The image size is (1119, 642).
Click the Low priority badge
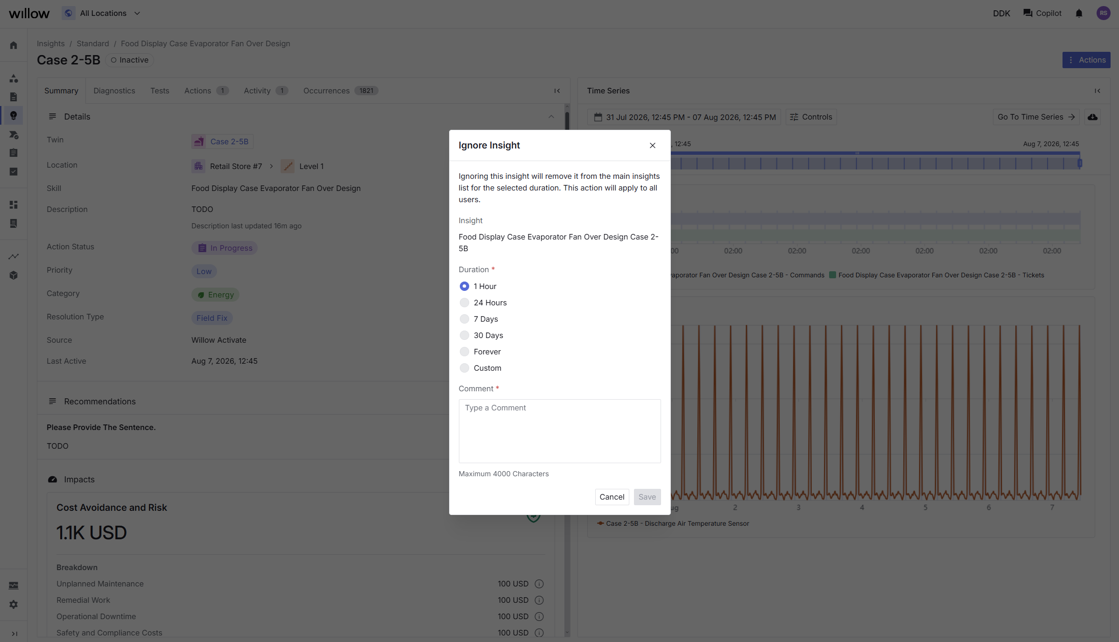204,271
